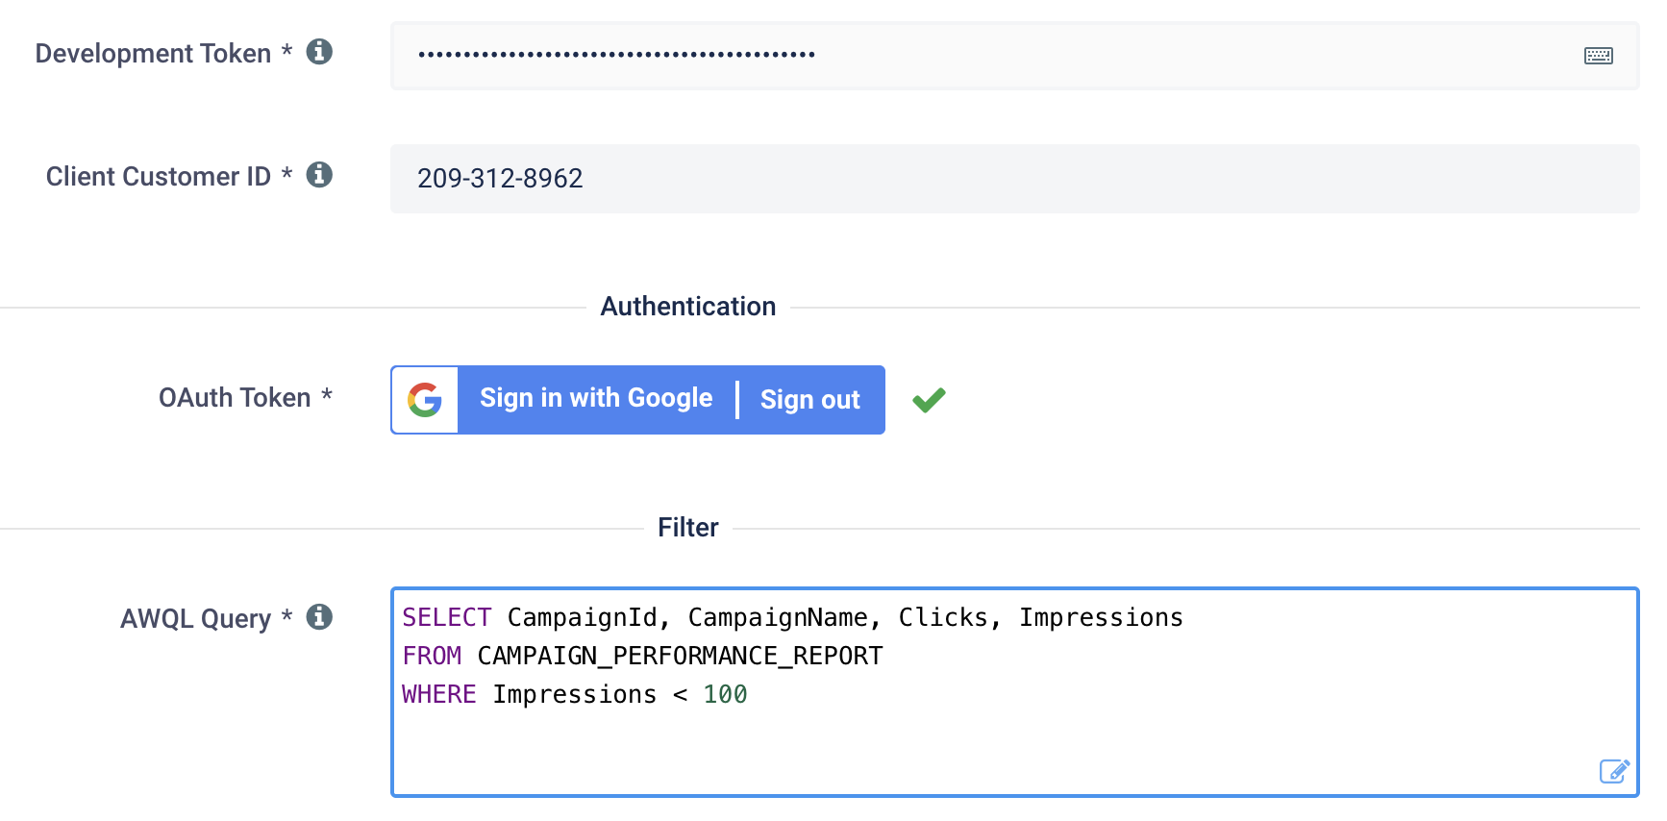Click the Filter section heading
Viewport: 1667px width, 821px height.
(x=688, y=527)
